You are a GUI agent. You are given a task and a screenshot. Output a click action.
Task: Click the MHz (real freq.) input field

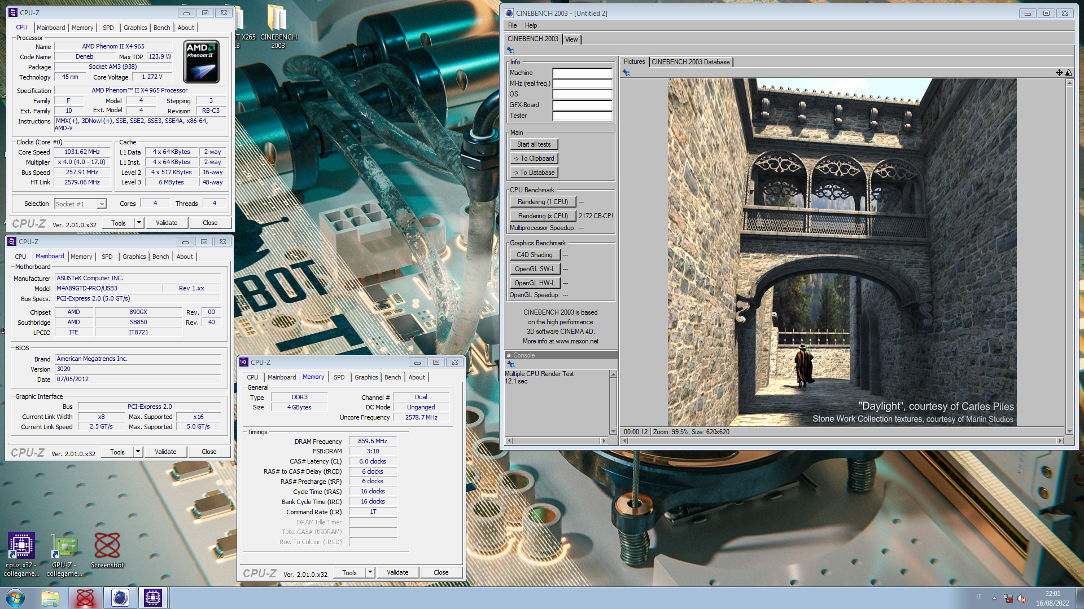click(x=582, y=83)
